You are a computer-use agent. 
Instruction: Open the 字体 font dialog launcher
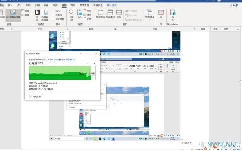click(68, 29)
